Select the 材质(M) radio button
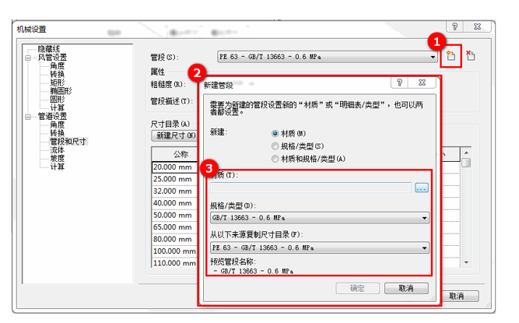Viewport: 519px width, 323px height. (275, 134)
